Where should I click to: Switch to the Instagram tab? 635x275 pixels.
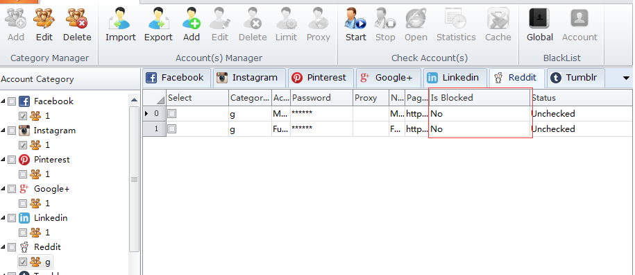click(x=249, y=78)
